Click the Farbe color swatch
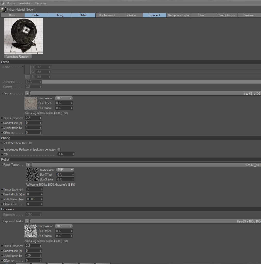Image resolution: width=261 pixels, height=264 pixels. 28,69
